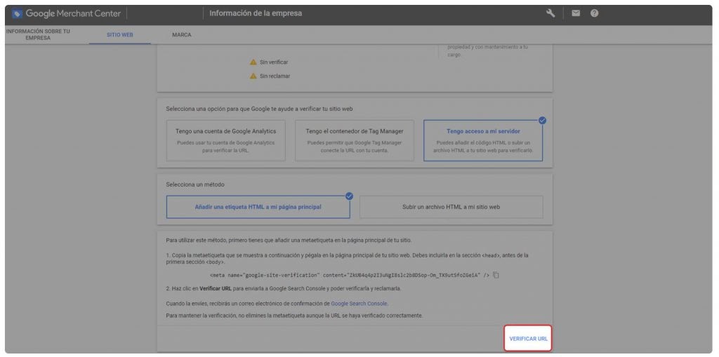The width and height of the screenshot is (719, 357).
Task: Choose Tengo el contenedor de Tag Manager
Action: tap(355, 141)
